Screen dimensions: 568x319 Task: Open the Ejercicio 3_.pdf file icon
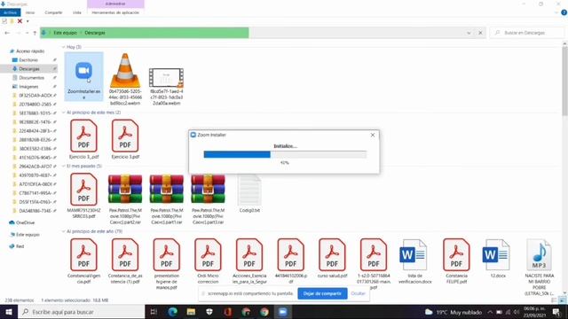click(x=83, y=136)
